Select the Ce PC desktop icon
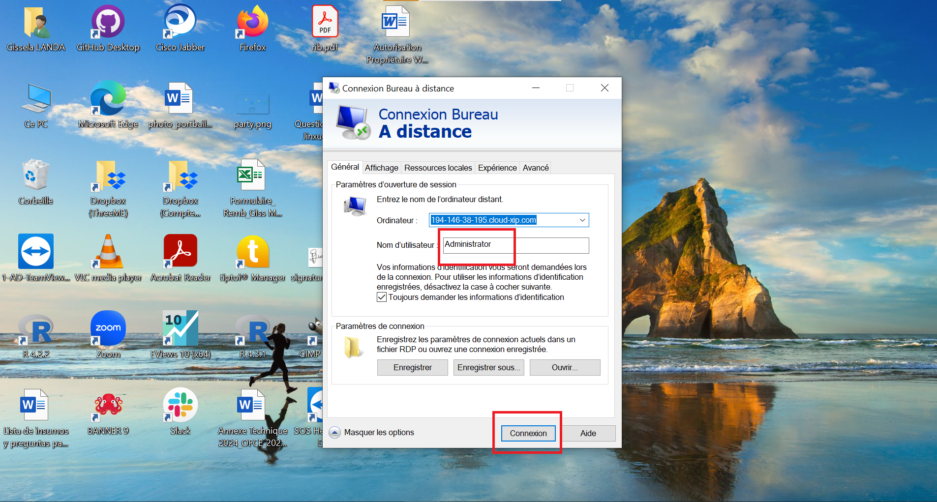 click(x=36, y=98)
